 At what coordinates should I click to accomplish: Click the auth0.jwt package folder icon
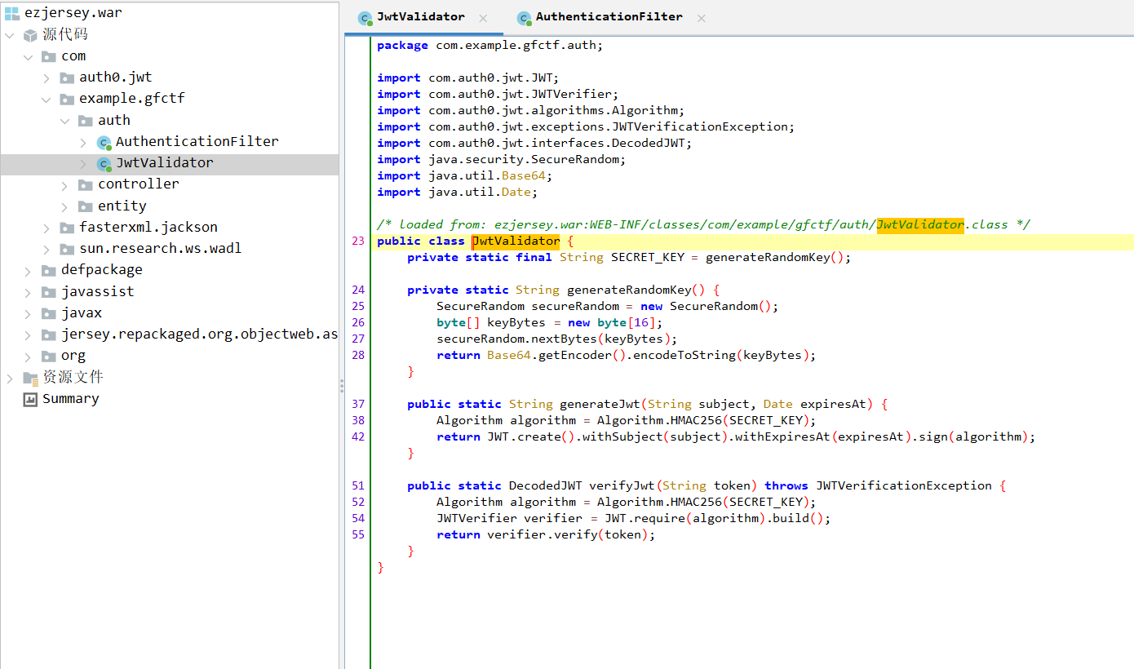pos(67,78)
